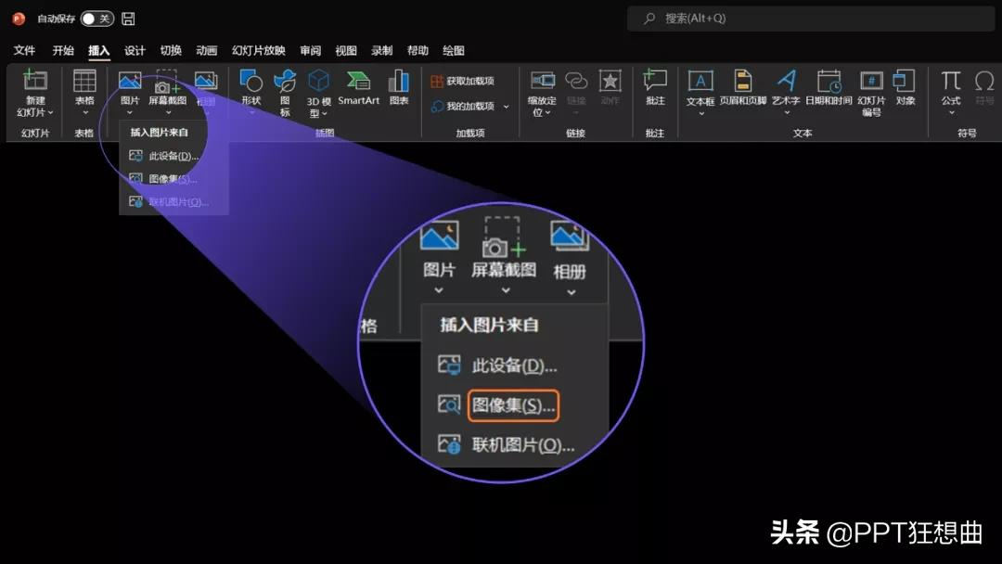
Task: Click the 文本框 icon
Action: [700, 81]
